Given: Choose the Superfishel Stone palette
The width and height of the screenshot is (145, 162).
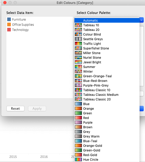Looking at the screenshot, I should 107,48.
